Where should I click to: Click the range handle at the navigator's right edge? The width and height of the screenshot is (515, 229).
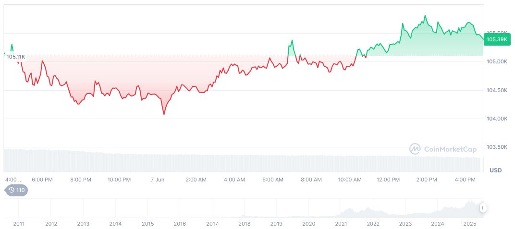click(x=483, y=208)
